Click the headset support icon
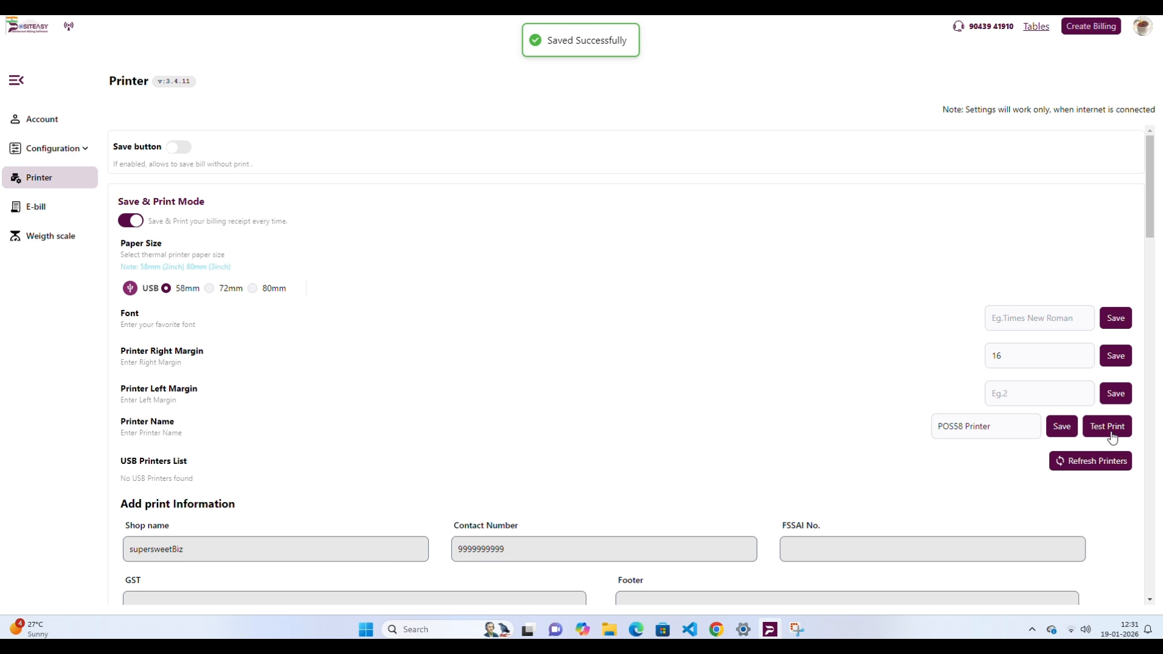1163x654 pixels. point(958,27)
